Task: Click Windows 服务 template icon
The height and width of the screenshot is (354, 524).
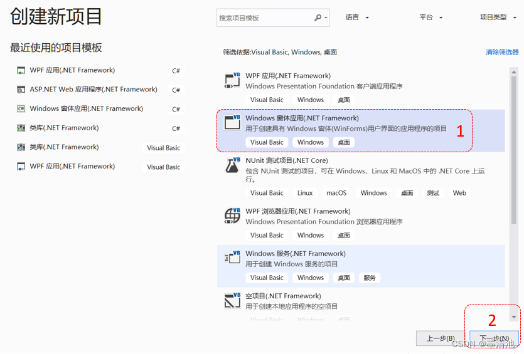Action: pyautogui.click(x=232, y=258)
